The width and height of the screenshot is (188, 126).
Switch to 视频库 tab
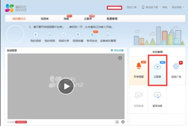pos(45,19)
